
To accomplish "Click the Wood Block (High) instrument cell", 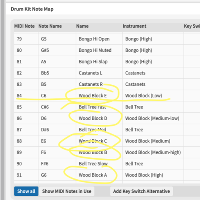I will [x=153, y=175].
